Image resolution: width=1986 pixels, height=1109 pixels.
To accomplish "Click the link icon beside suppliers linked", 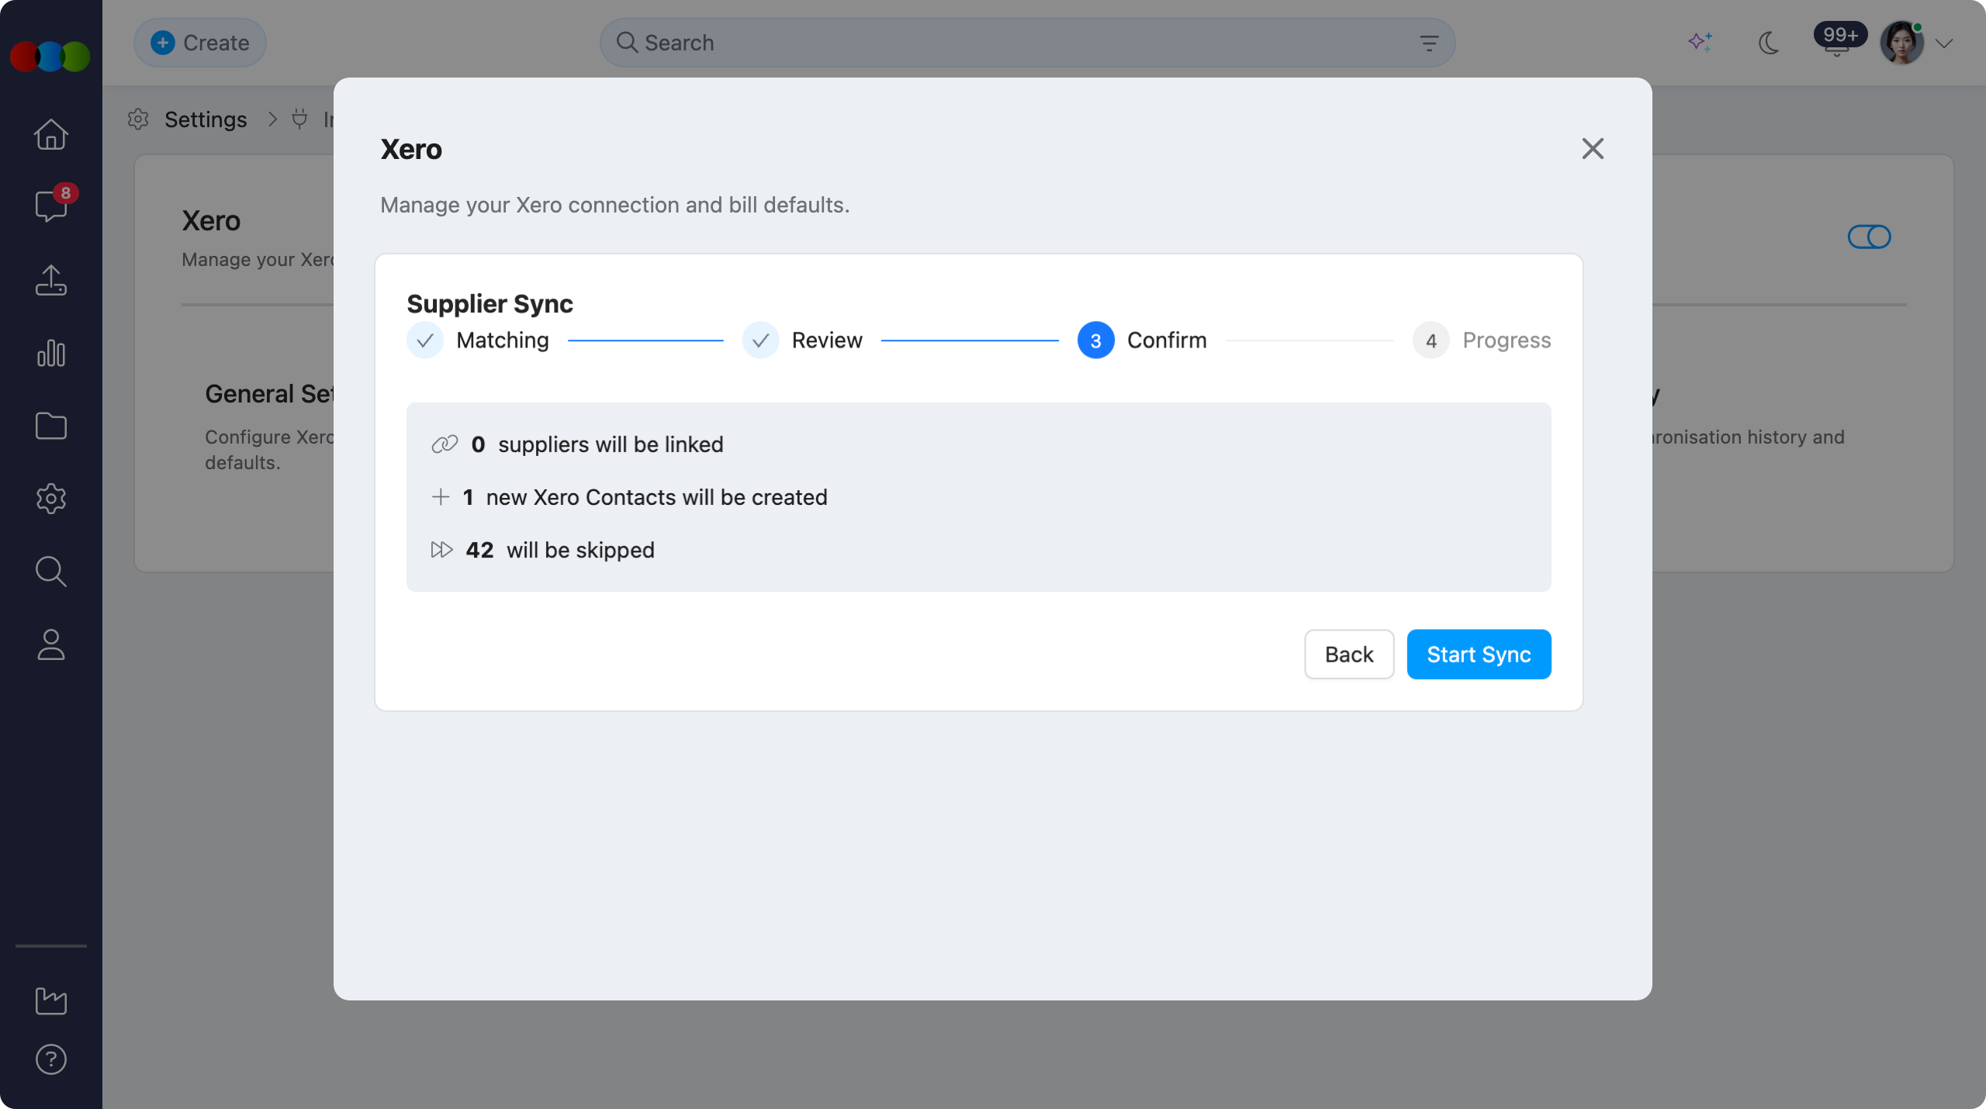I will pyautogui.click(x=445, y=444).
